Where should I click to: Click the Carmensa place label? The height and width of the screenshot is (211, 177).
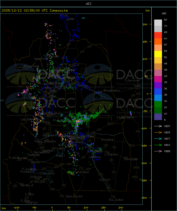pyautogui.click(x=95, y=157)
